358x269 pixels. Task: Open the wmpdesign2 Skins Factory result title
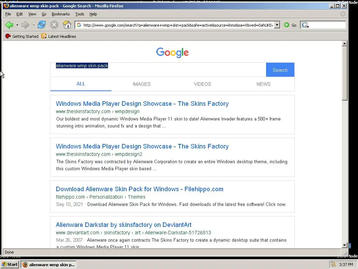pos(142,146)
